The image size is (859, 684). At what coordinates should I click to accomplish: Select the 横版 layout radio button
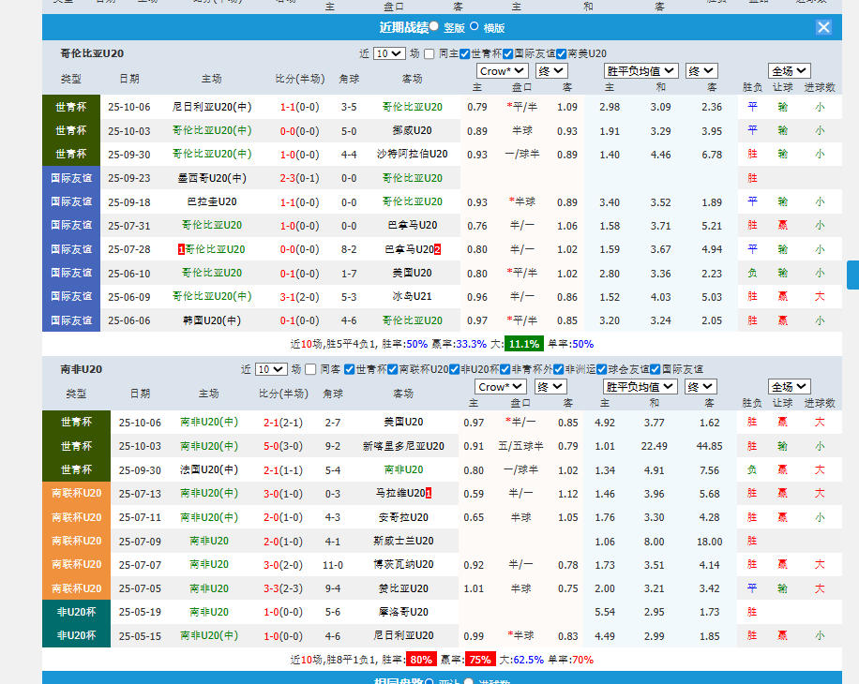point(474,27)
